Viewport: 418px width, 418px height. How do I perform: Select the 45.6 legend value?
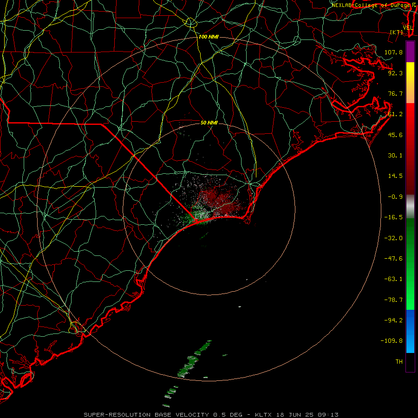point(395,135)
